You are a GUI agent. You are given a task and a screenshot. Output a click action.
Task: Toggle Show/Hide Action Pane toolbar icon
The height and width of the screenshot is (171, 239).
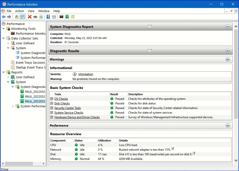point(54,17)
